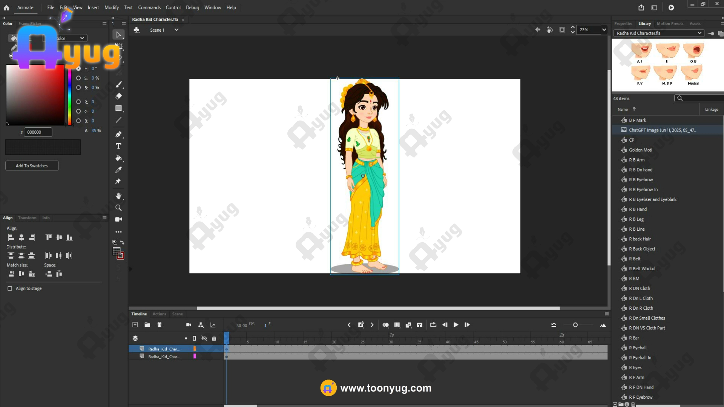Click the new layer icon in timeline
This screenshot has width=724, height=407.
click(x=135, y=325)
